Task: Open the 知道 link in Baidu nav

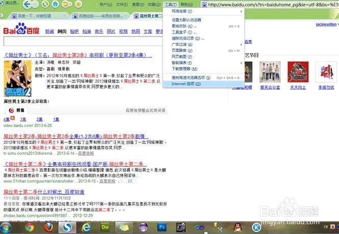Action: click(87, 32)
